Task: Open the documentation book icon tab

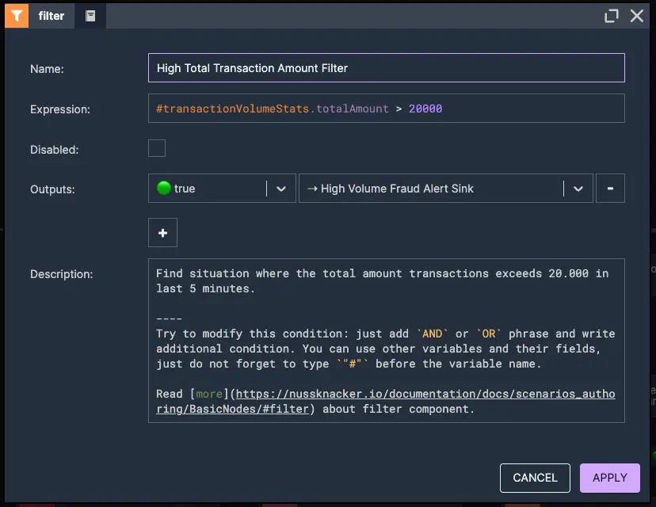Action: coord(90,16)
